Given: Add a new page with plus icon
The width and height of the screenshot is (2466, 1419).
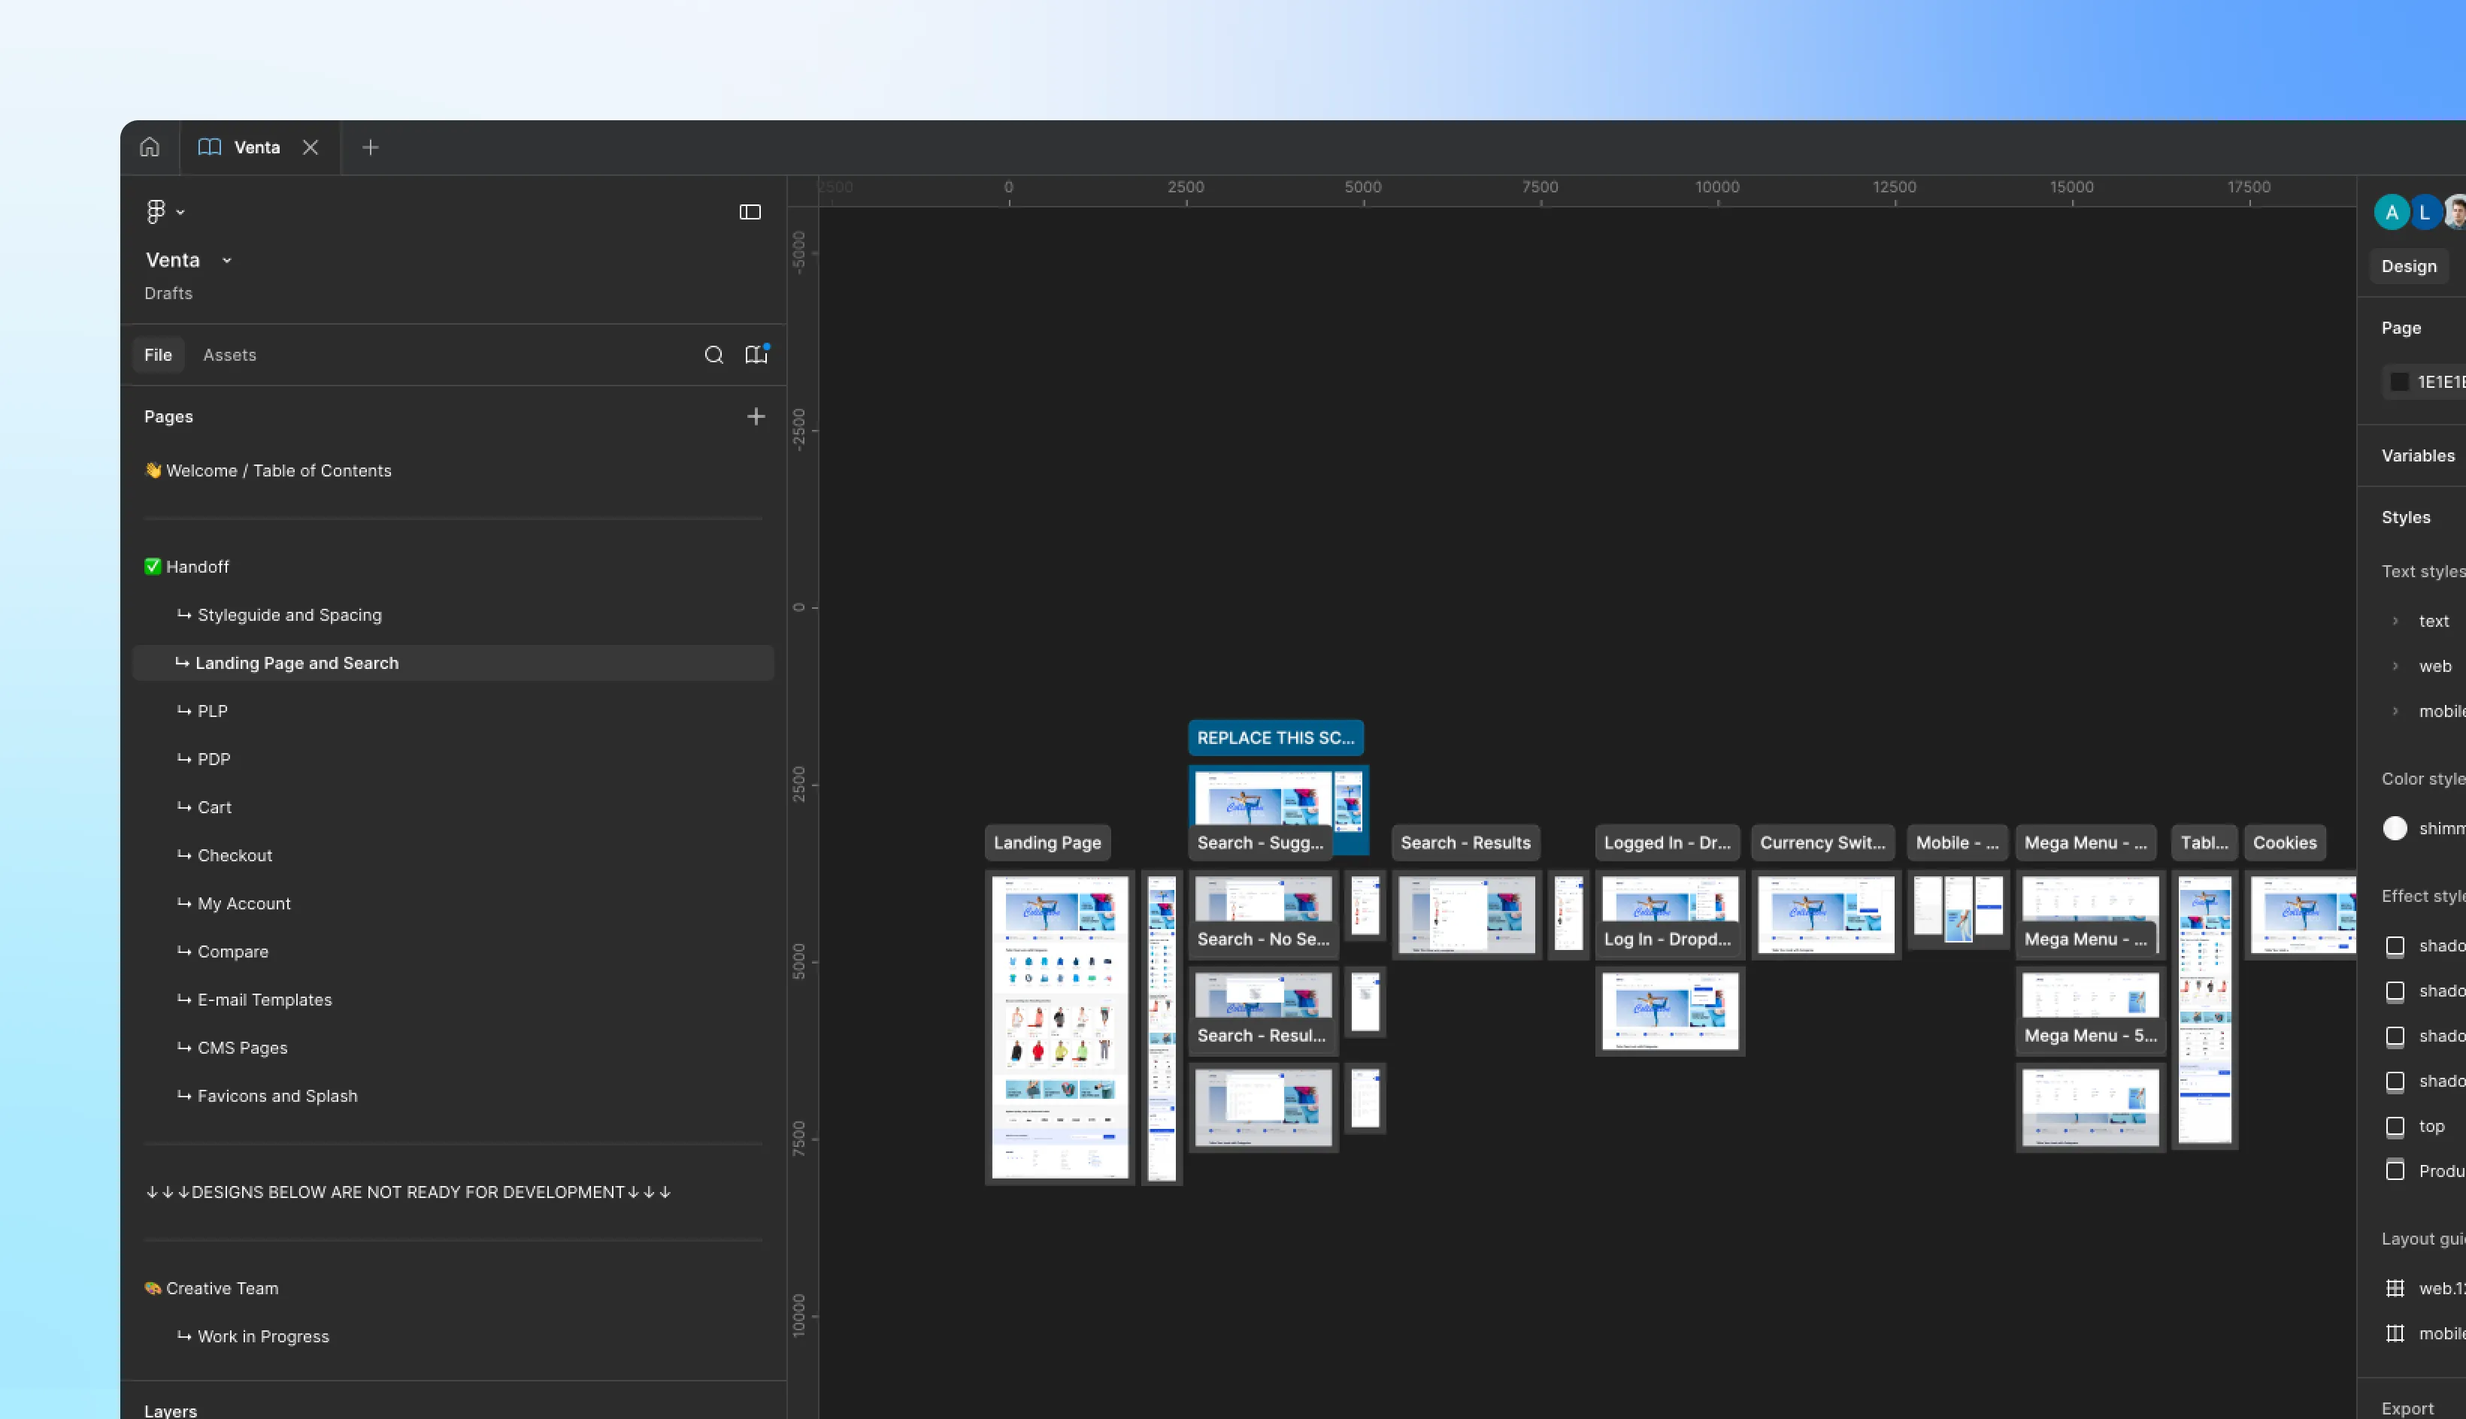Looking at the screenshot, I should pyautogui.click(x=756, y=416).
